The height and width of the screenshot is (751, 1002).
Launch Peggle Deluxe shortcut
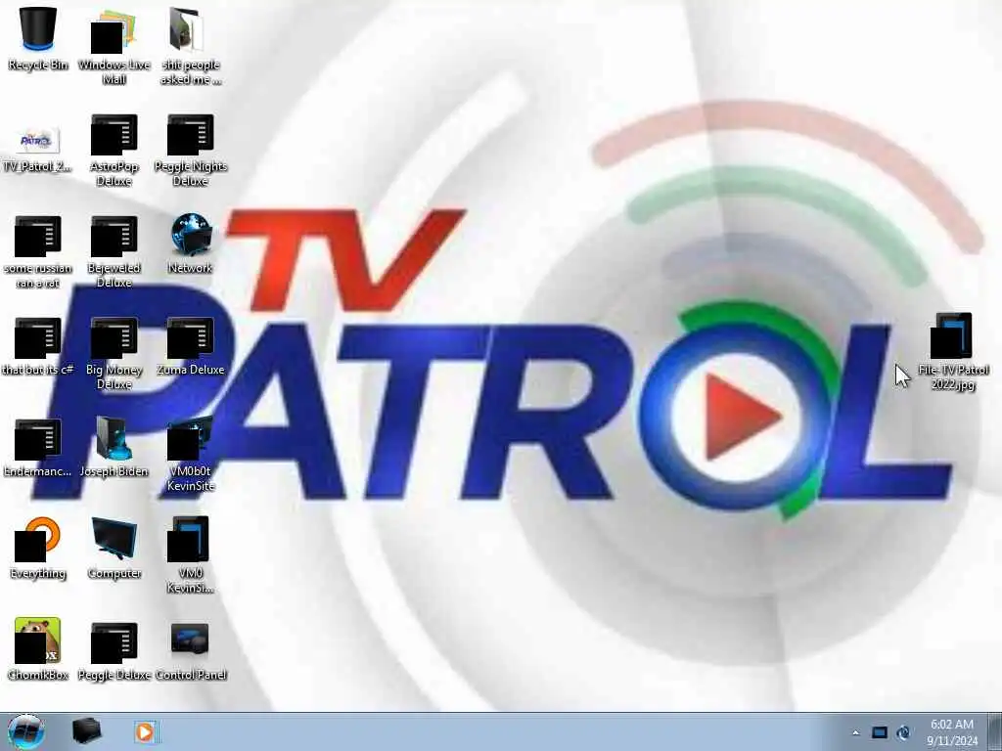114,651
